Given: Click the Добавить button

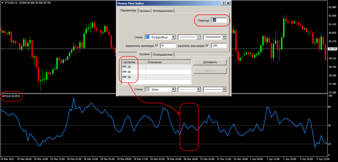Looking at the screenshot, I should 210,62.
